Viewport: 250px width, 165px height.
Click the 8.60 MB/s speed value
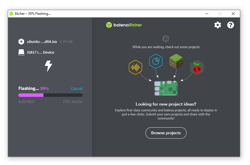26,102
